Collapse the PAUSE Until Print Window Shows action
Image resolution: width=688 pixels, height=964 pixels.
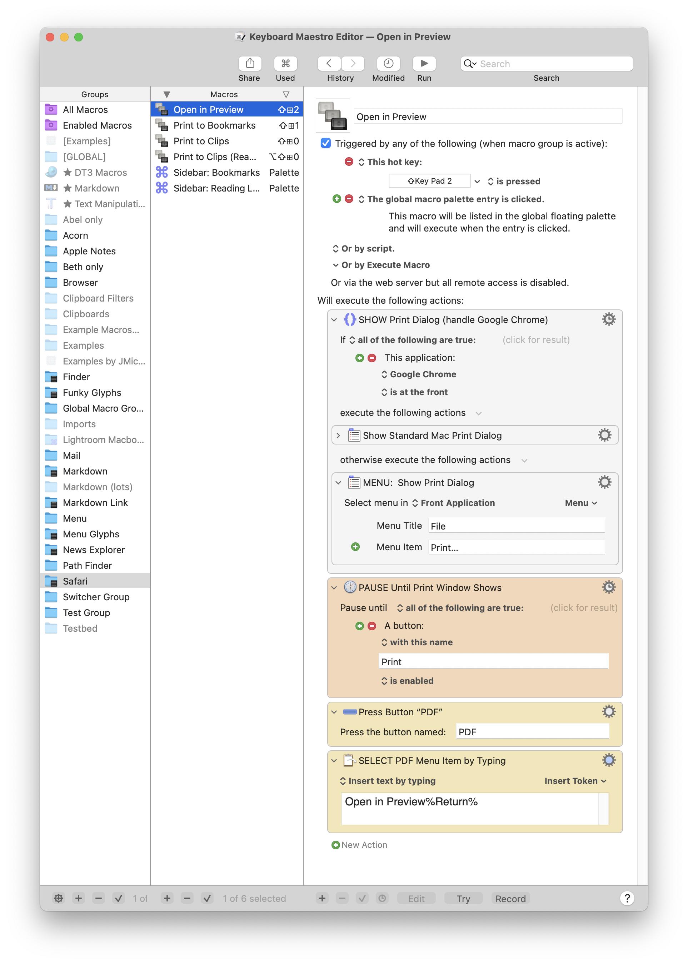334,588
